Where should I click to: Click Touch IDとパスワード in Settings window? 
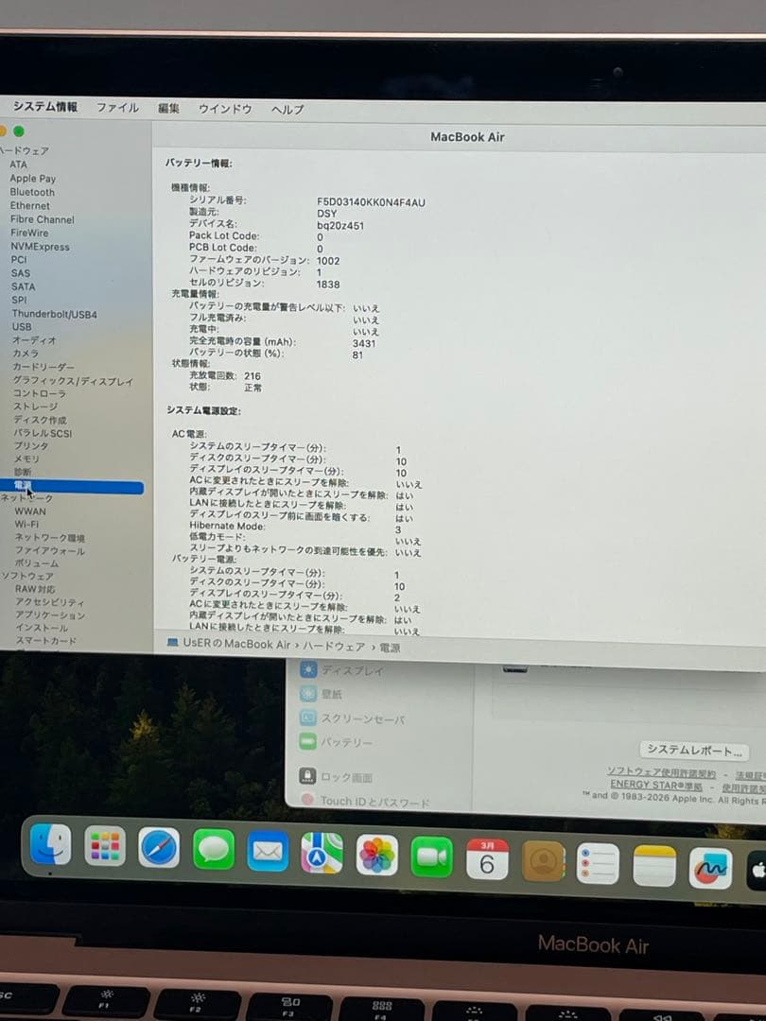[374, 803]
